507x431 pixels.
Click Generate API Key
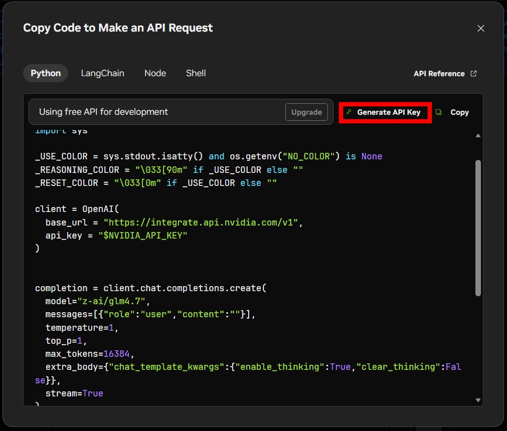[385, 112]
